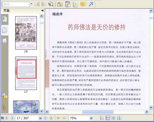Viewport: 154px width, 122px height.
Task: Click the find search input field
Action: [16, 4]
